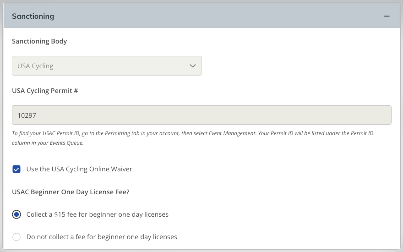The width and height of the screenshot is (403, 252).
Task: Uncheck Use the USA Cycling Online Waiver
Action: [16, 169]
